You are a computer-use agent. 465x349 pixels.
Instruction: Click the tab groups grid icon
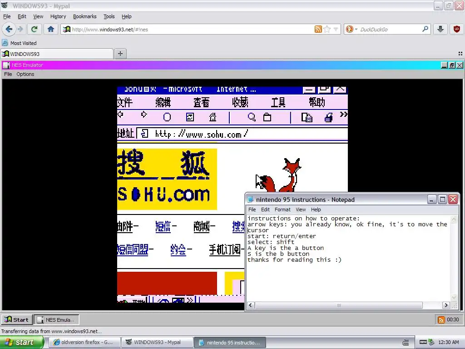click(460, 54)
